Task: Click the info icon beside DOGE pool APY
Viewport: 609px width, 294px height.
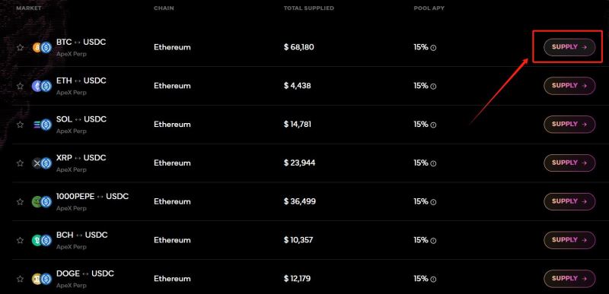Action: (433, 280)
